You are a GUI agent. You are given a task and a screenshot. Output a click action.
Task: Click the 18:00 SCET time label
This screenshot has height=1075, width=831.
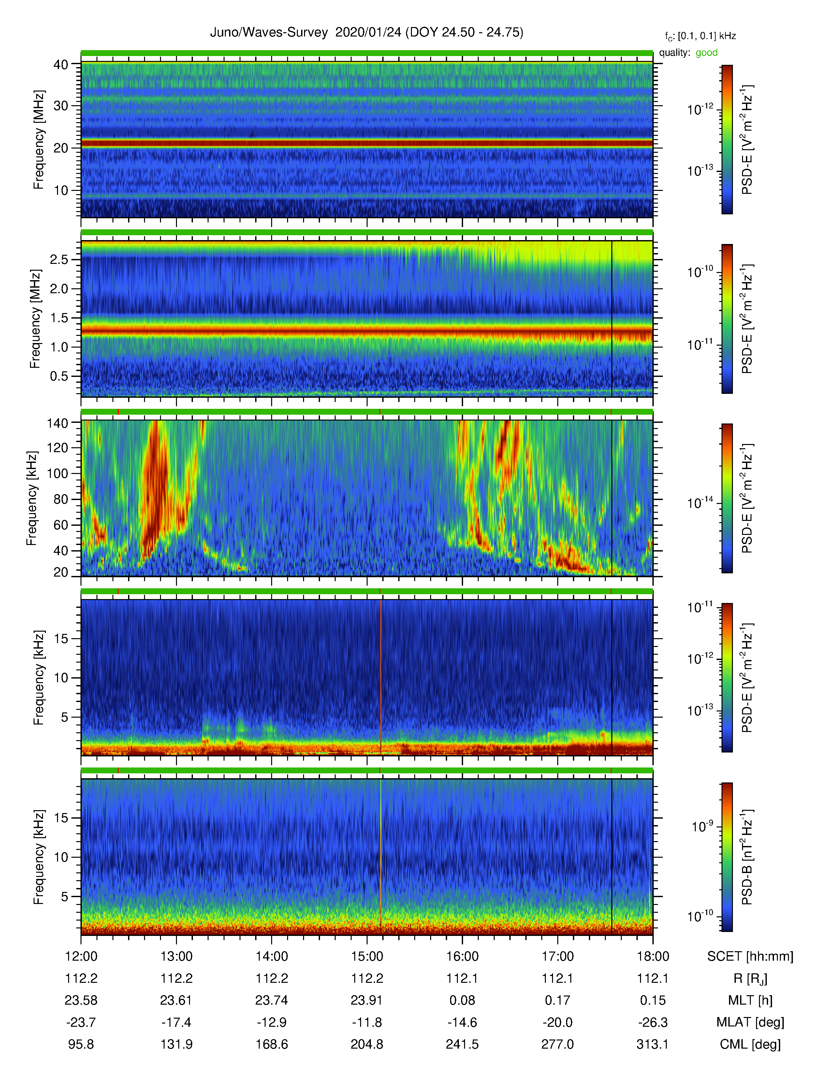(x=653, y=956)
